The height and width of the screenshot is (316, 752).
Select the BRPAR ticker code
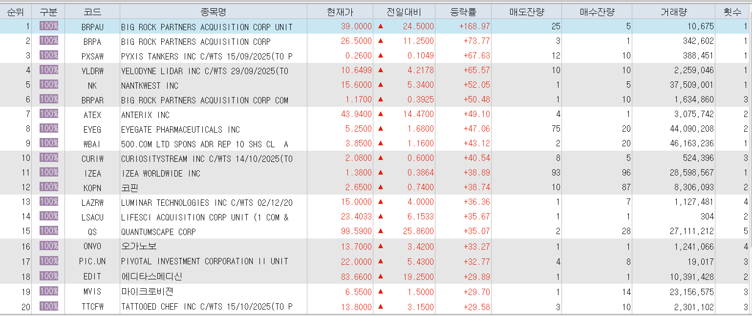[93, 100]
